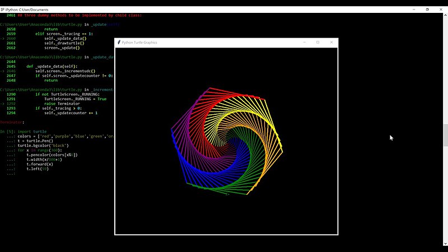Click the console vertical scrollbar thumb
448x252 pixels.
445,136
